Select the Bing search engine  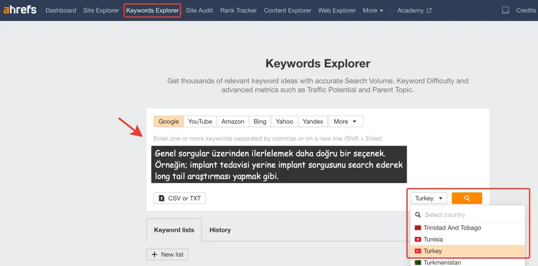tap(260, 121)
